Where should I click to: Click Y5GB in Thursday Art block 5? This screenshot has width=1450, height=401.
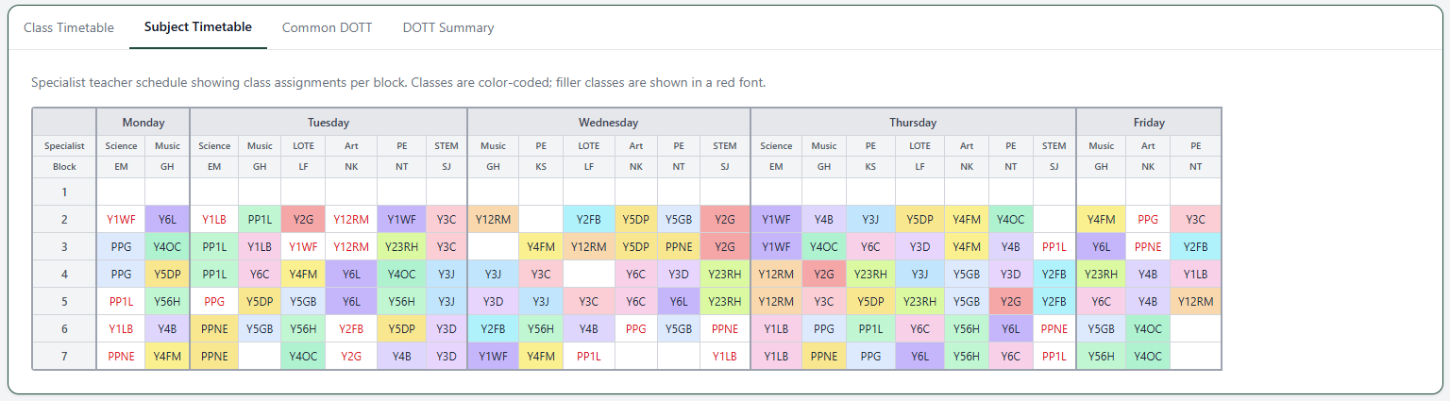[x=967, y=302]
